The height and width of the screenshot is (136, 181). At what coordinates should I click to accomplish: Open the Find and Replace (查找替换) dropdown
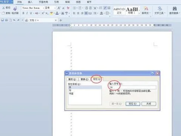tap(175, 11)
